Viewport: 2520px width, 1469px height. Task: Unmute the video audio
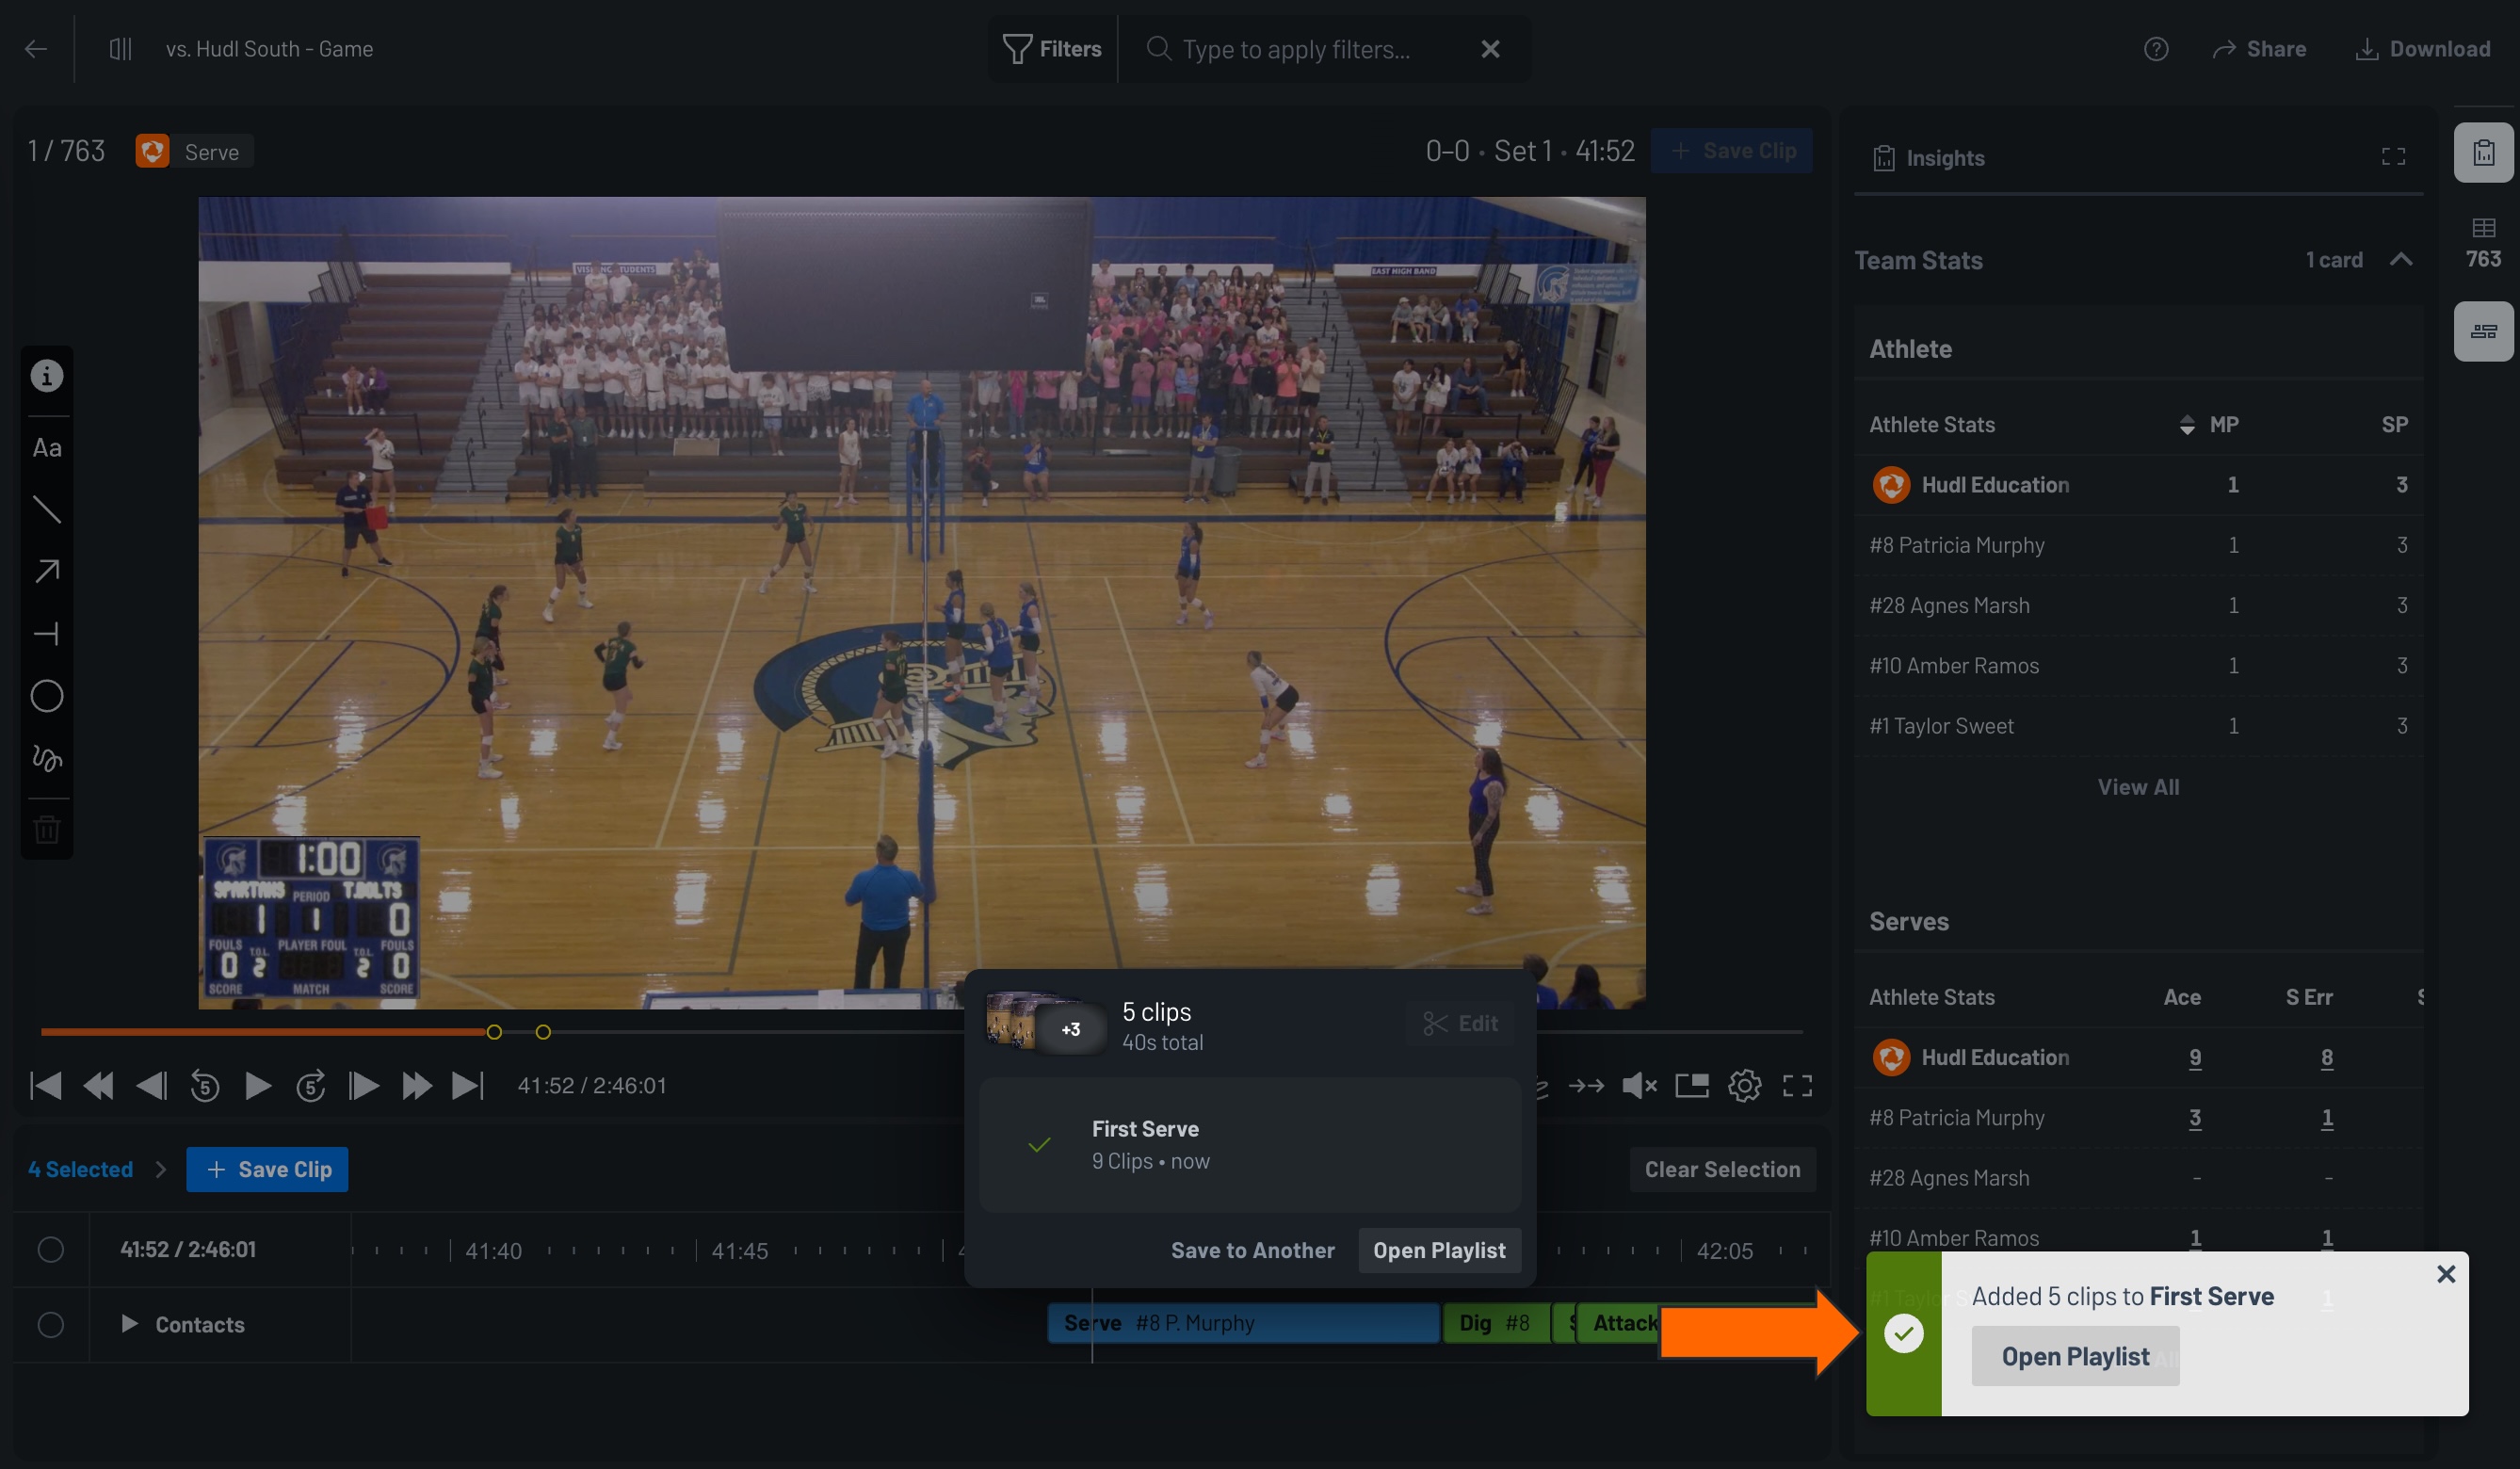[1639, 1085]
